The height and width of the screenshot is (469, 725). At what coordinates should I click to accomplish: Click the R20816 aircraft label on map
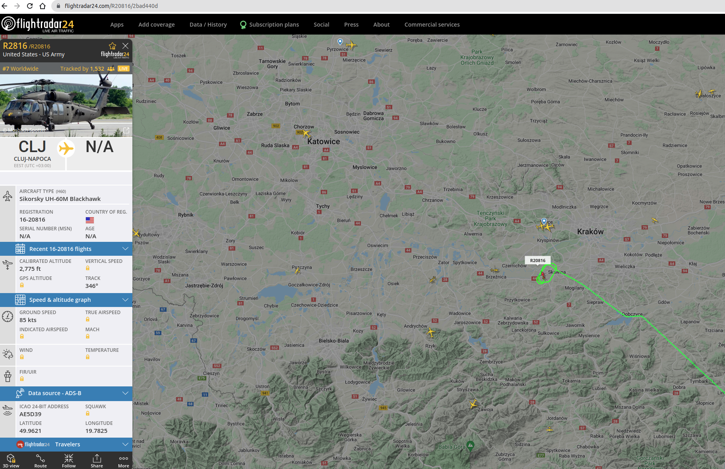[x=537, y=261]
